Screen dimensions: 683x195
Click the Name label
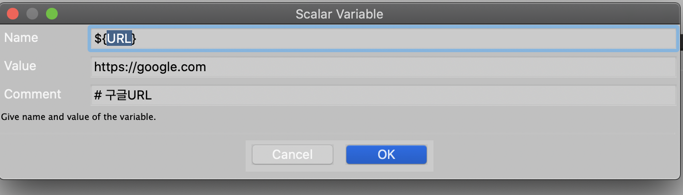tap(21, 38)
